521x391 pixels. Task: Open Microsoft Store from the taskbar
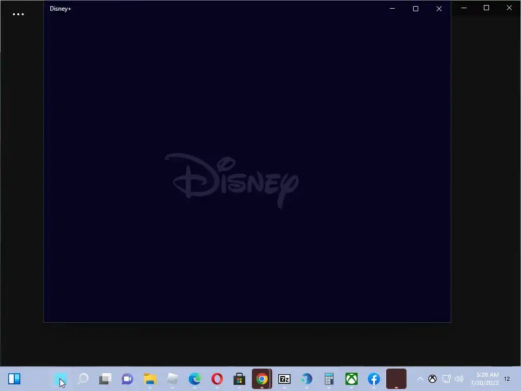click(x=239, y=379)
